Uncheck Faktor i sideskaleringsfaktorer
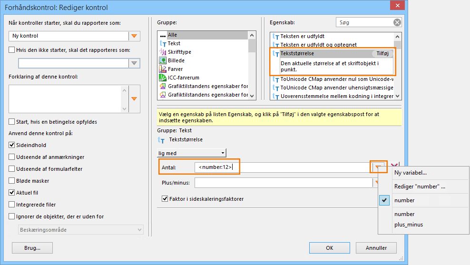This screenshot has height=265, width=470. tap(165, 199)
